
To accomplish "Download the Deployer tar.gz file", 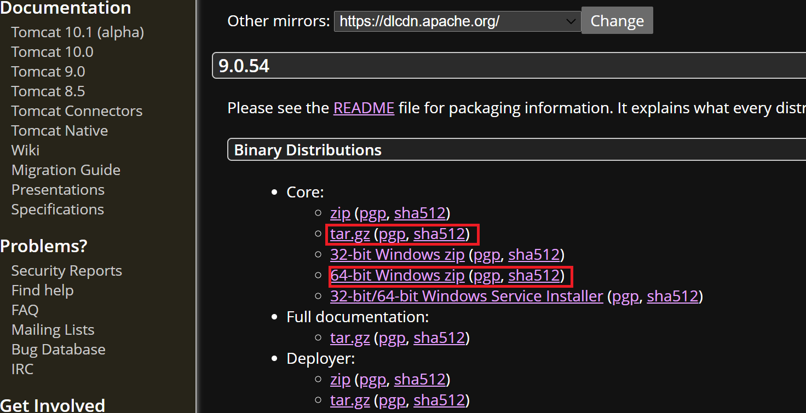I will coord(350,400).
